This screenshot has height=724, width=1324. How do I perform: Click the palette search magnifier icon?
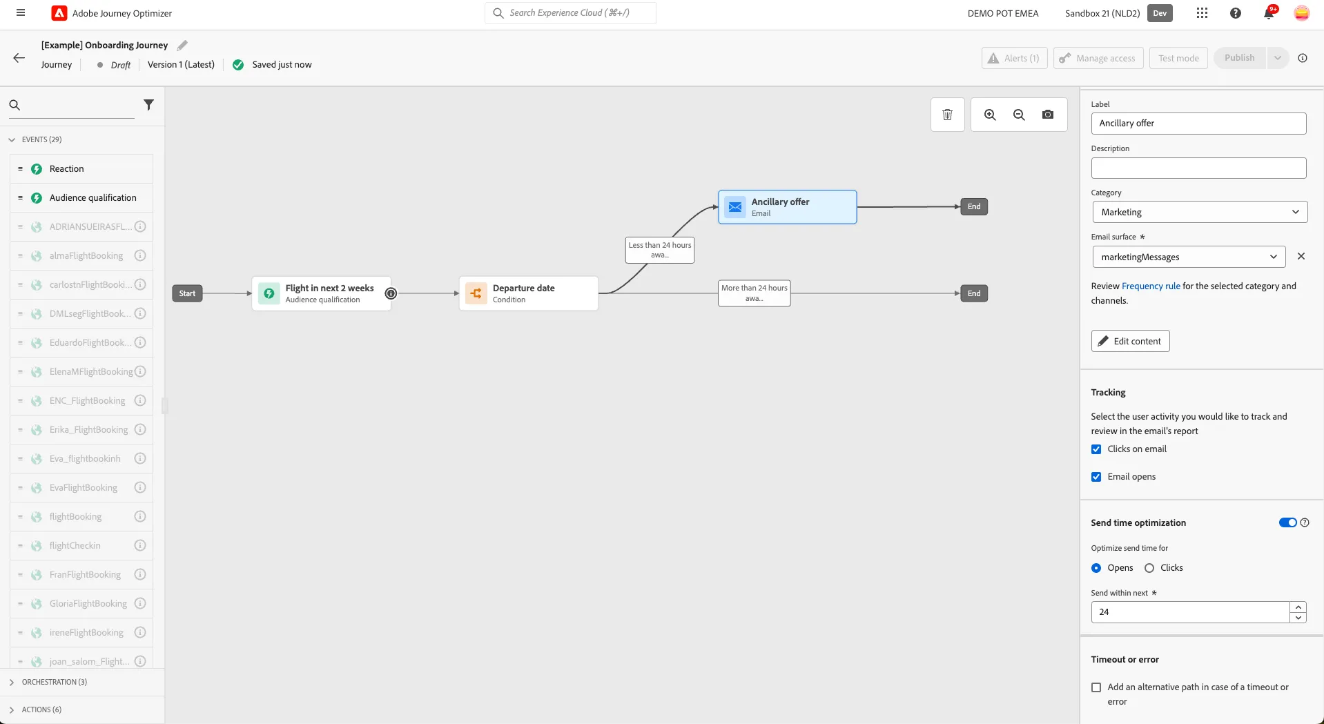(14, 105)
